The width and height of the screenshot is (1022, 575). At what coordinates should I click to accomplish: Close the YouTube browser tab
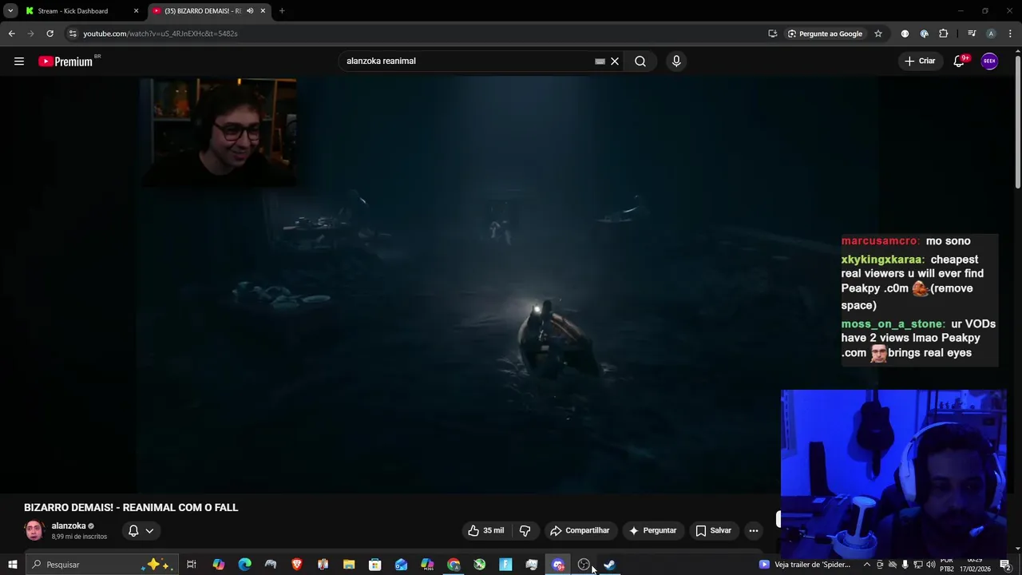click(263, 11)
